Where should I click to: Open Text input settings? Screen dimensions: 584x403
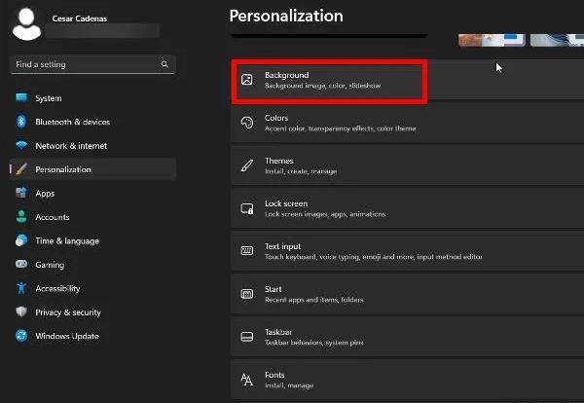(408, 251)
